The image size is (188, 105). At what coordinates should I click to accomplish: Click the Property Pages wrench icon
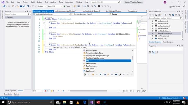point(157,52)
